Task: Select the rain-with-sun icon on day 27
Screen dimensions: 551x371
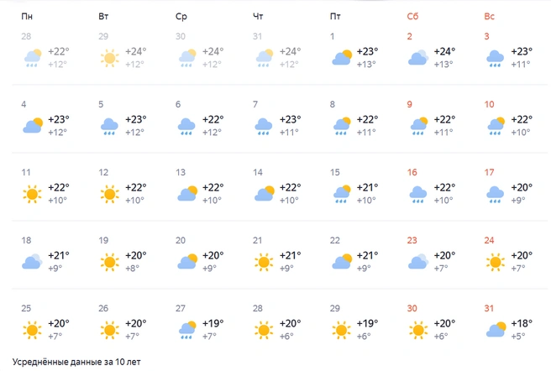Action: coord(187,330)
